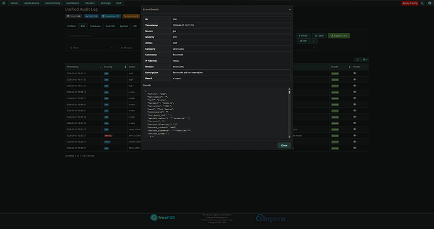Viewport: 434px width, 229px height.
Task: View details eye for 16:31:10 row
Action: (355, 74)
